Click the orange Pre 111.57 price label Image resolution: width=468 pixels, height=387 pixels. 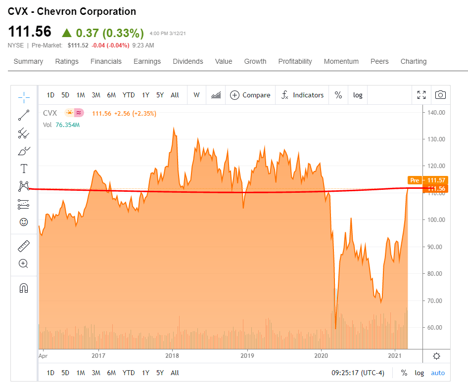(x=428, y=180)
